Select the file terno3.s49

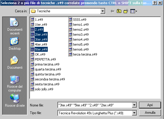pyautogui.click(x=78, y=35)
